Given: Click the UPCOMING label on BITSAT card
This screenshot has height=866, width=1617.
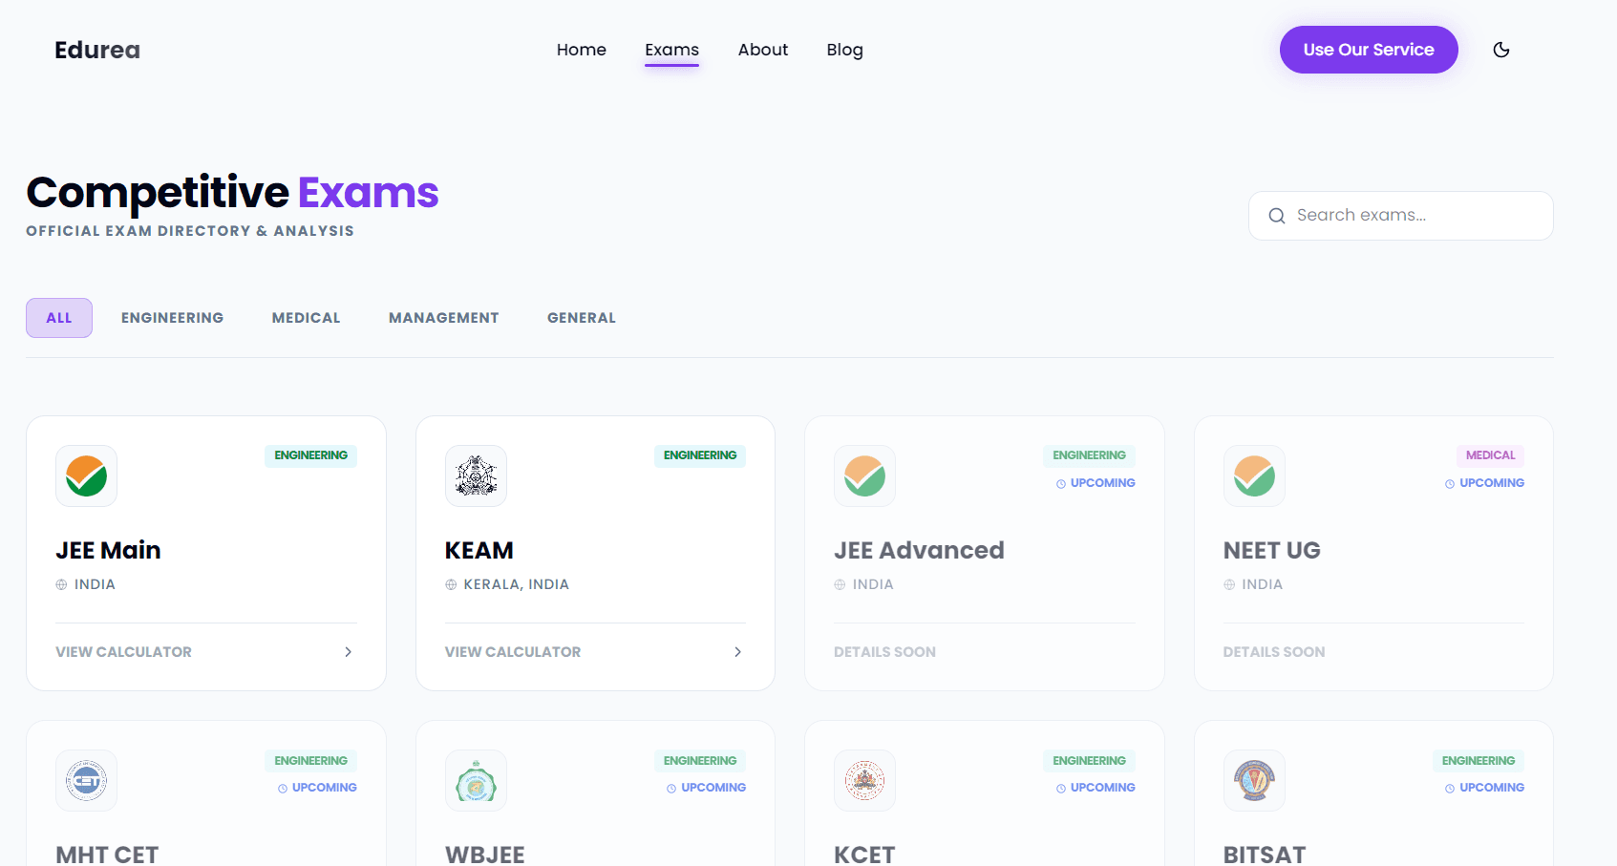Looking at the screenshot, I should [1492, 788].
